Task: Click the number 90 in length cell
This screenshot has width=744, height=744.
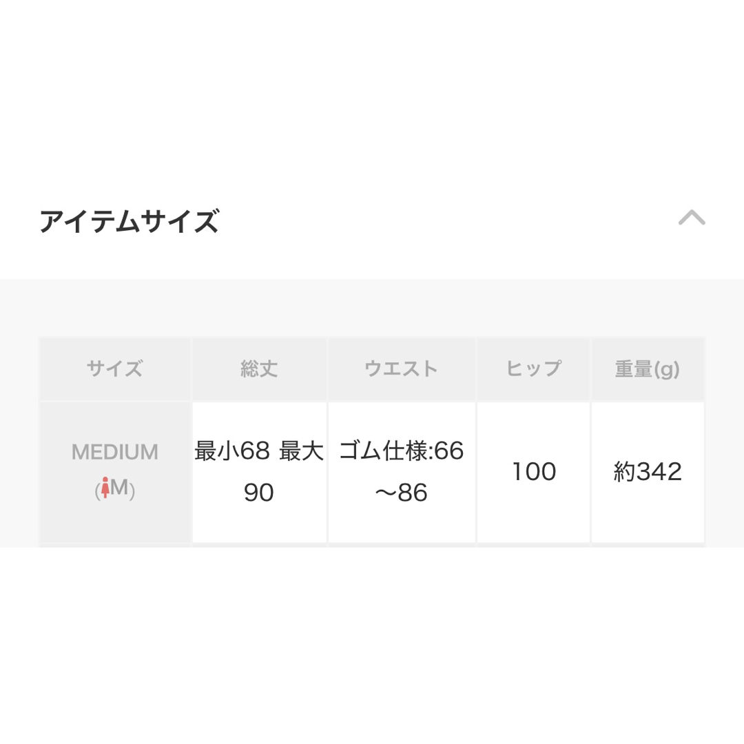Action: click(258, 493)
